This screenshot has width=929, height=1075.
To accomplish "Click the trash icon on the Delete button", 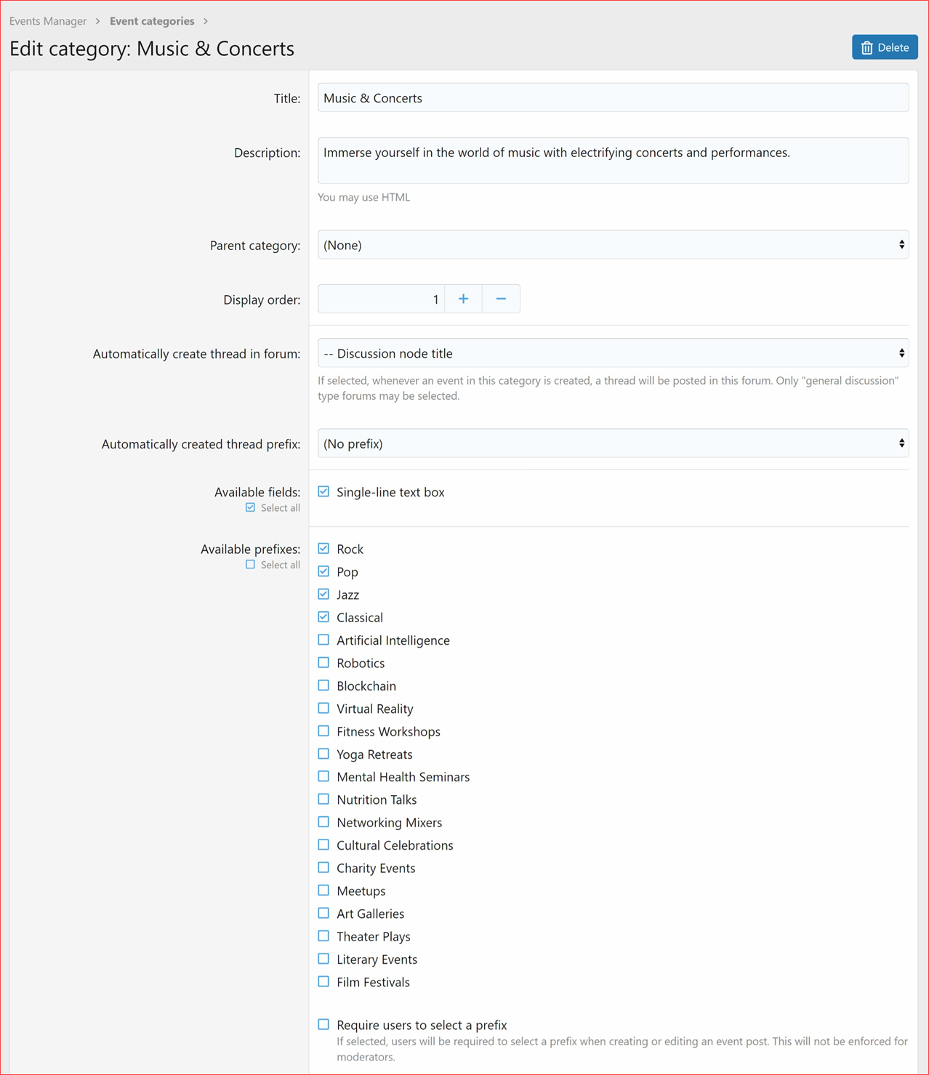I will tap(866, 47).
